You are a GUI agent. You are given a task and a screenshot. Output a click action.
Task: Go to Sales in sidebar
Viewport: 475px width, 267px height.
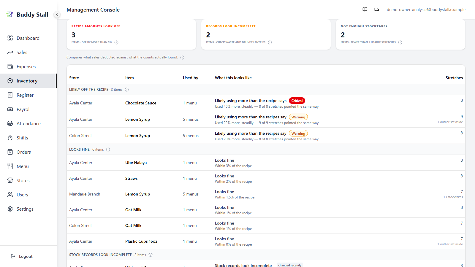(28, 52)
